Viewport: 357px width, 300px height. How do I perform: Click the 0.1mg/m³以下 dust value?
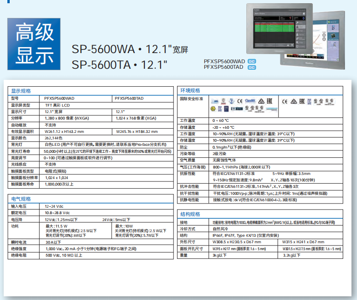click(x=232, y=147)
